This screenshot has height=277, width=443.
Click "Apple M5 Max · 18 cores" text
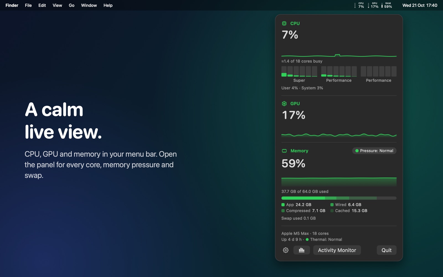(x=305, y=234)
